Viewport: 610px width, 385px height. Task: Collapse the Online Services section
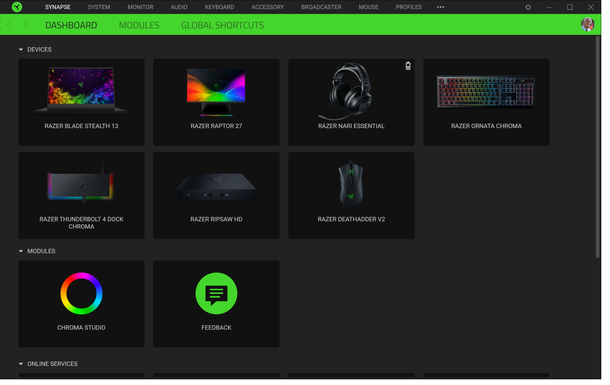point(21,364)
